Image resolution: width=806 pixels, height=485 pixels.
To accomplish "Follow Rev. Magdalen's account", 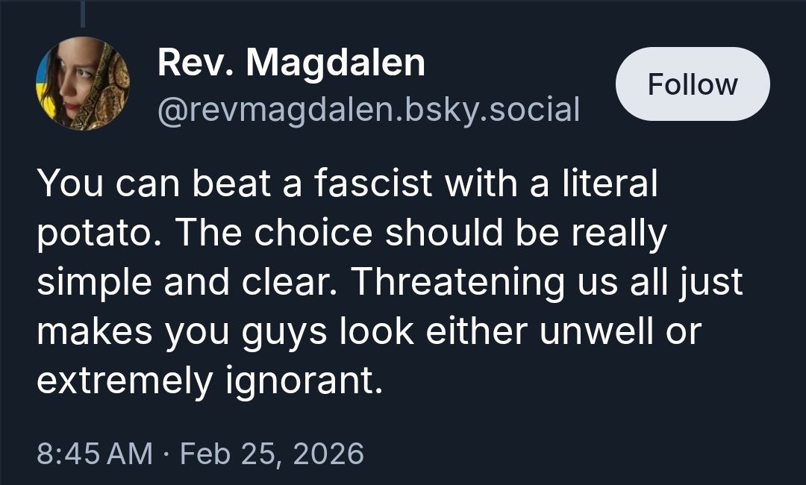I will [x=692, y=84].
